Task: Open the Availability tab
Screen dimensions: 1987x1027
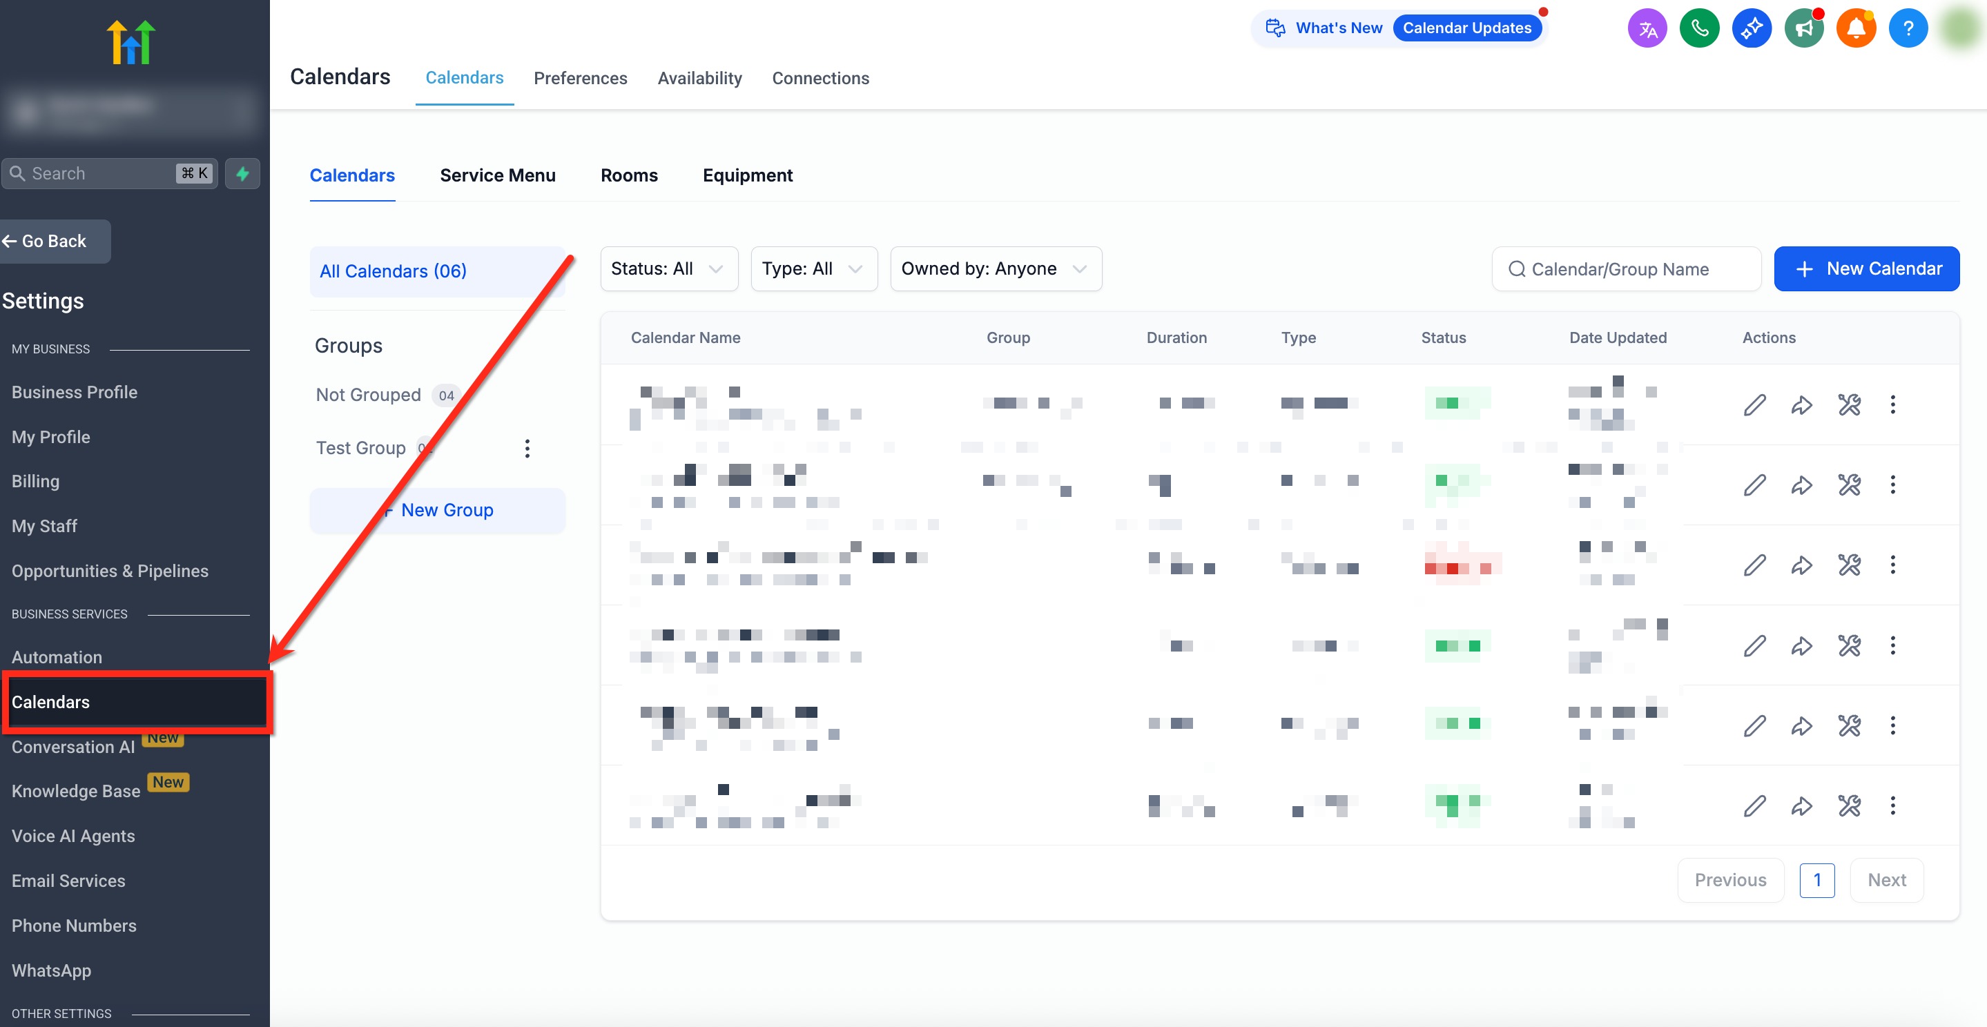Action: pyautogui.click(x=699, y=79)
